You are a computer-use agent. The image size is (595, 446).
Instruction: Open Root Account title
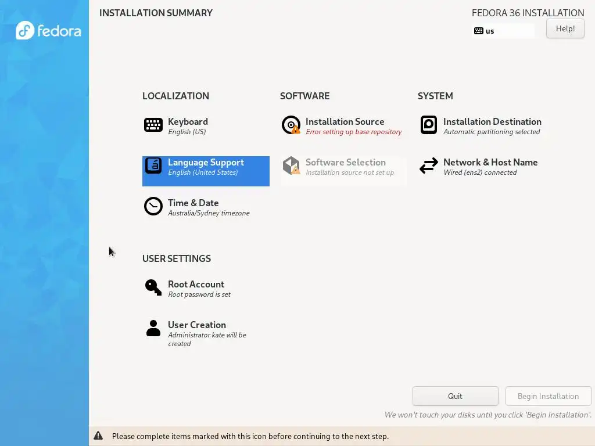(196, 285)
